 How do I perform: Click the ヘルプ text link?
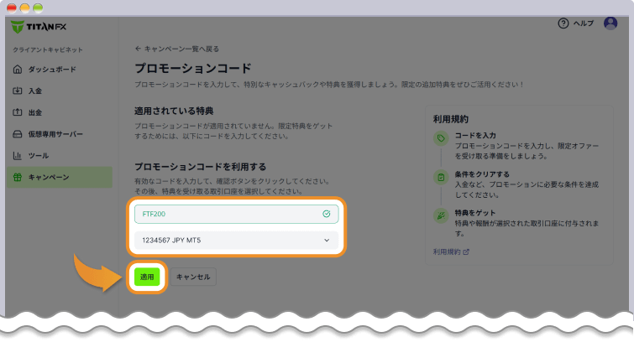click(584, 23)
